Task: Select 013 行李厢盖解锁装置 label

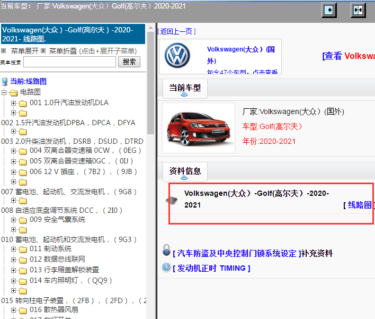Action: tap(64, 270)
